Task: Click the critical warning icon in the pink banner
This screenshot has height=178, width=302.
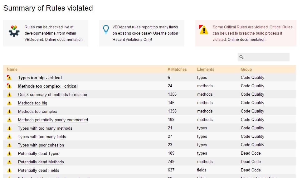Action: click(x=204, y=30)
